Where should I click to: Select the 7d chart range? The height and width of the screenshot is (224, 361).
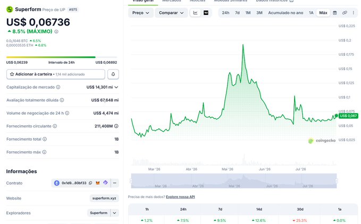[237, 13]
